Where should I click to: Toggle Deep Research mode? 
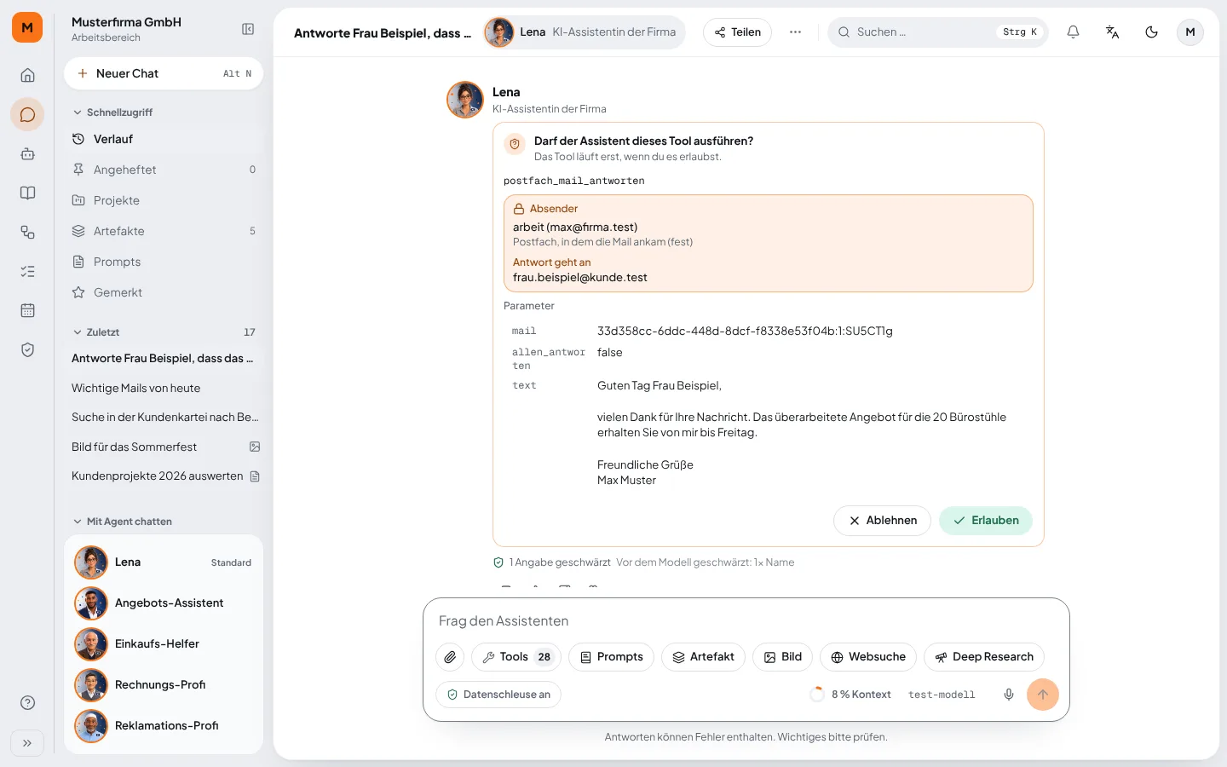coord(983,657)
